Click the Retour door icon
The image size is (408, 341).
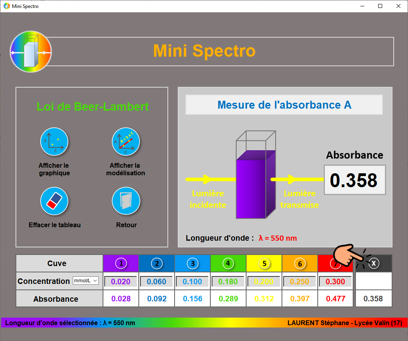point(126,201)
